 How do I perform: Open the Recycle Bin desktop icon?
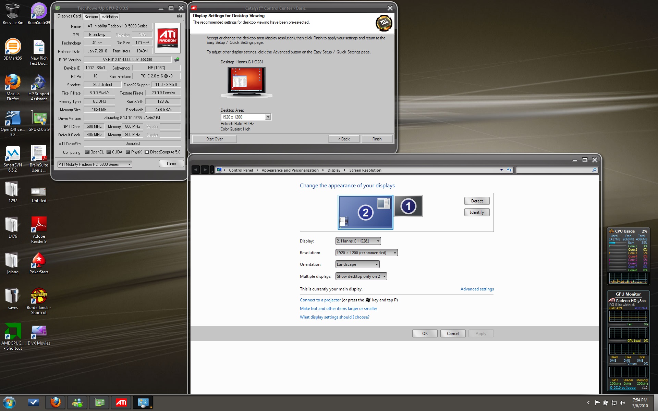pyautogui.click(x=13, y=14)
